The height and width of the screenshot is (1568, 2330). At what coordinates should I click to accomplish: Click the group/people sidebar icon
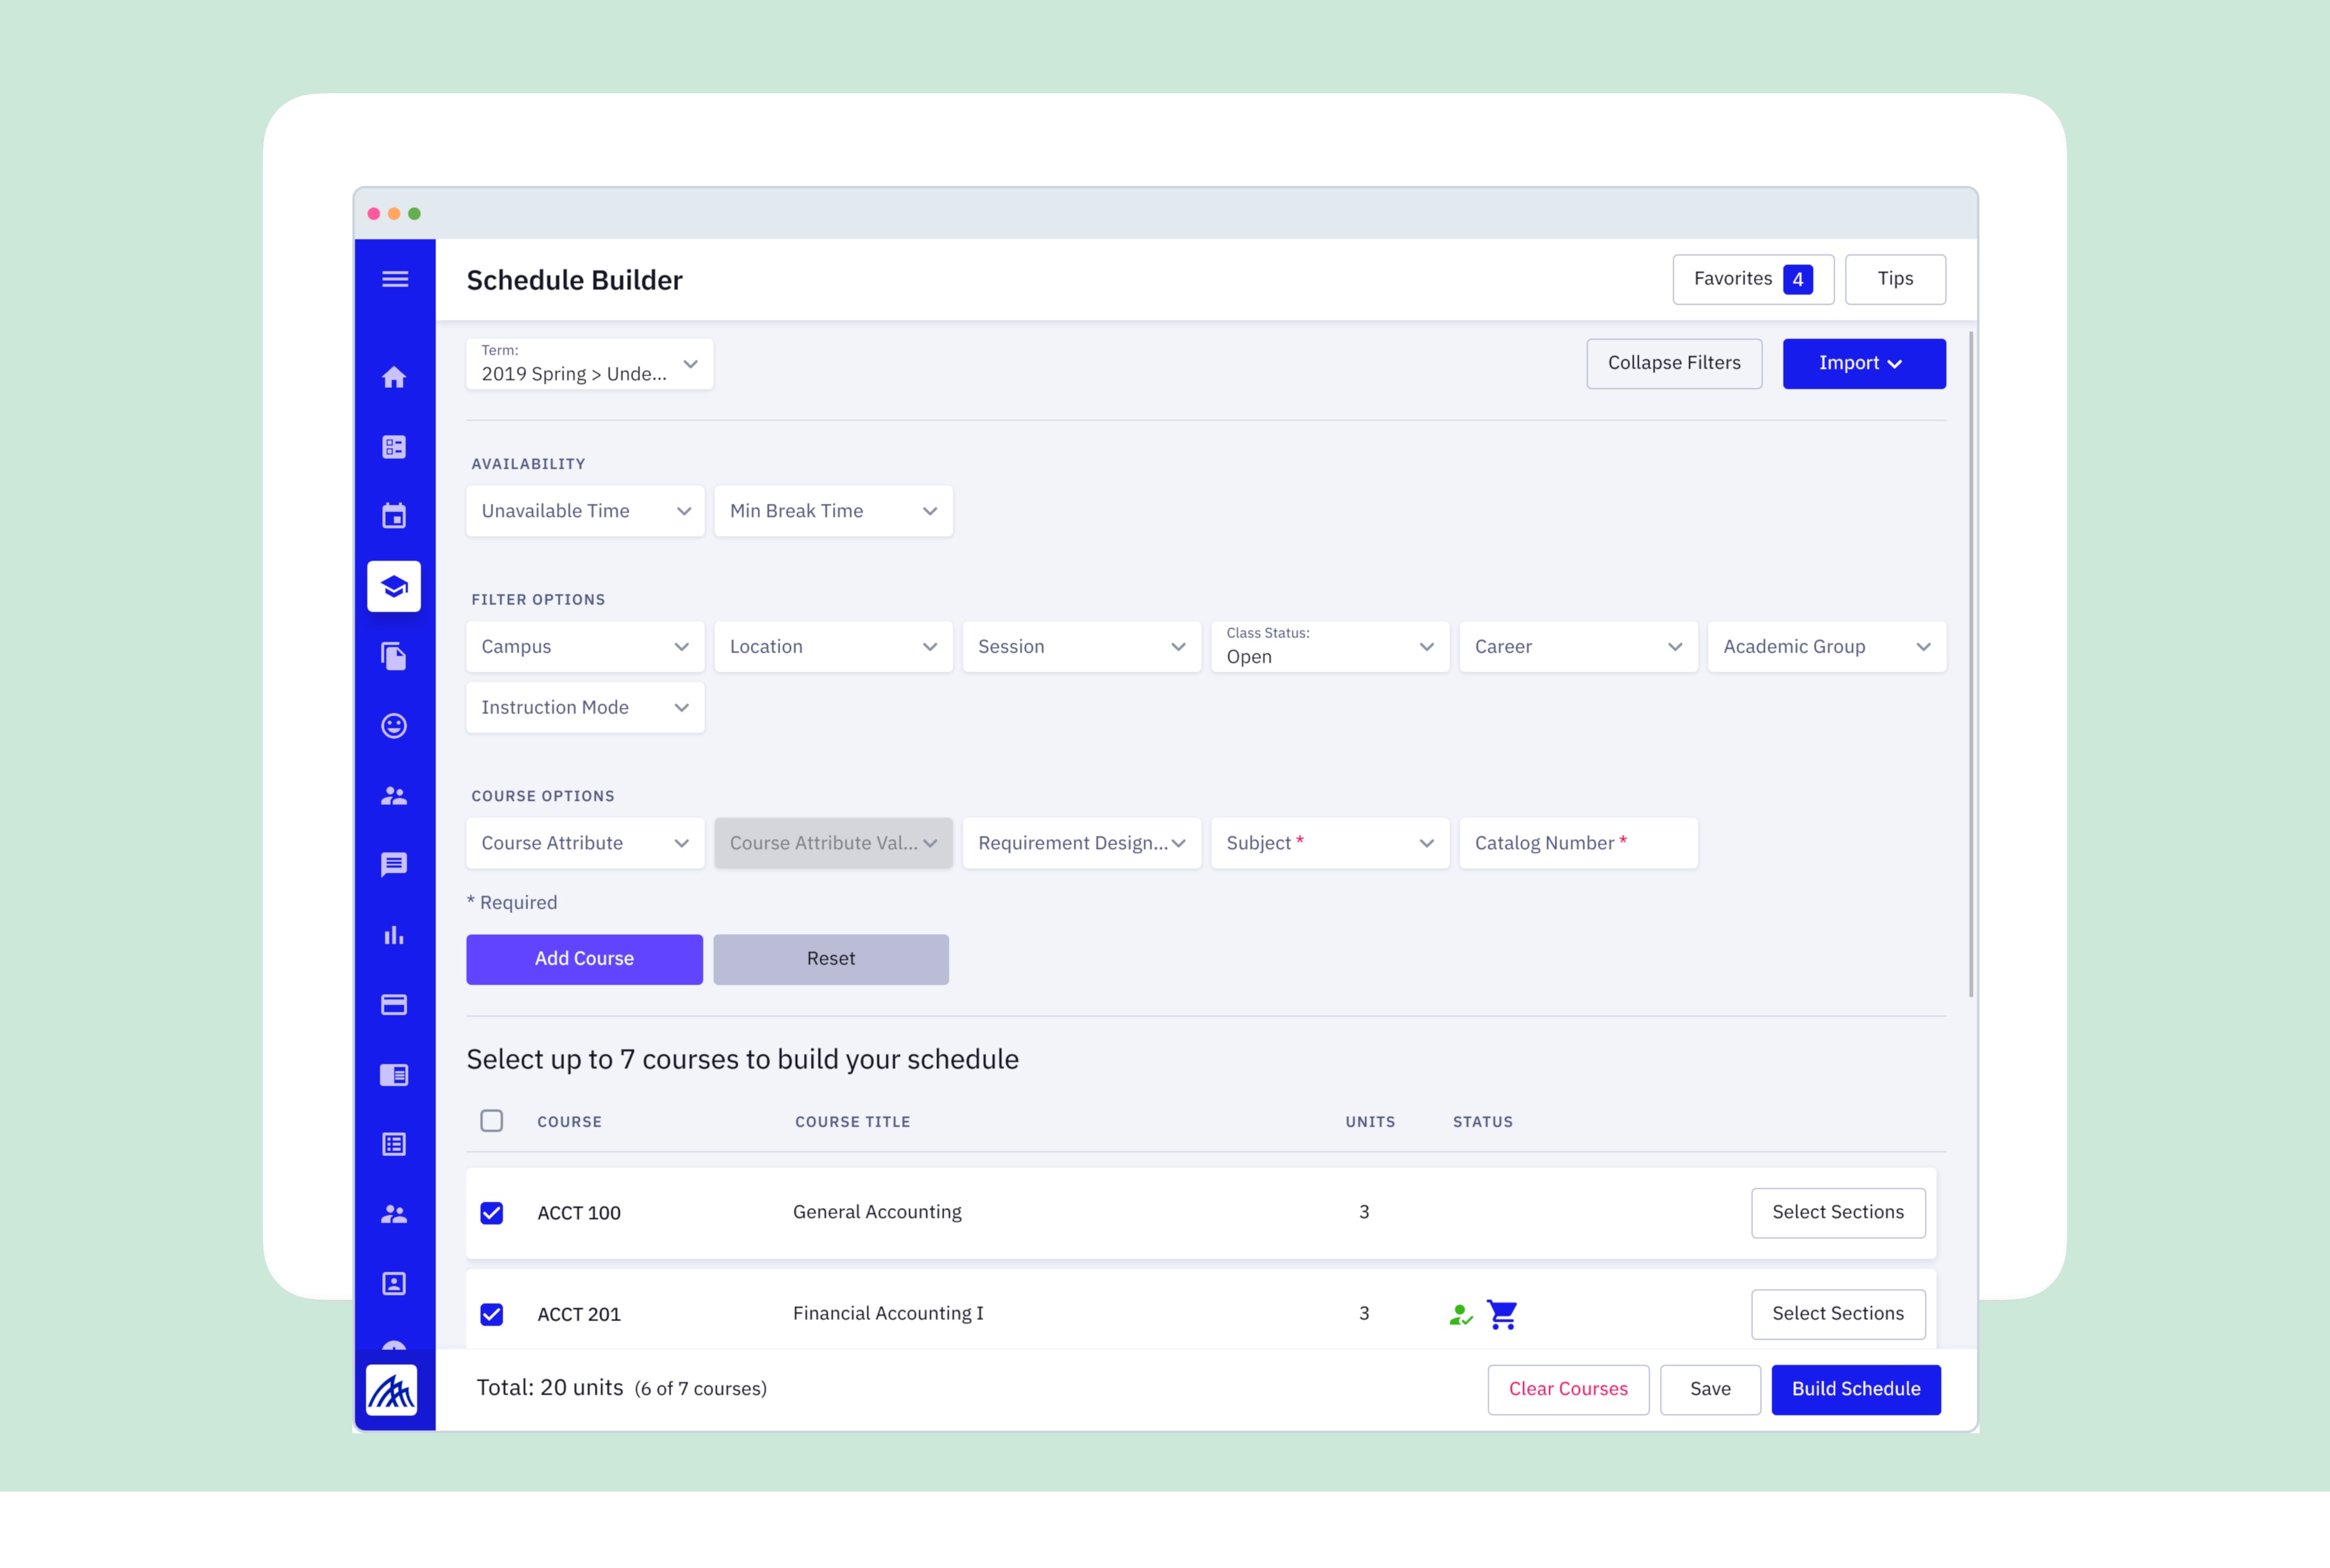point(393,794)
